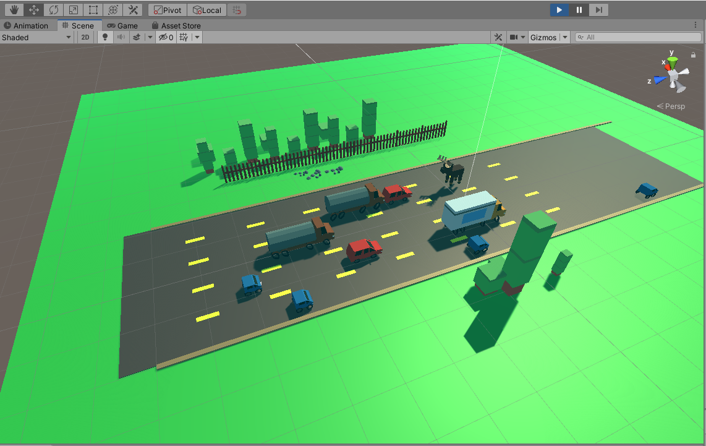This screenshot has height=446, width=706.
Task: Step forward one frame
Action: tap(599, 10)
